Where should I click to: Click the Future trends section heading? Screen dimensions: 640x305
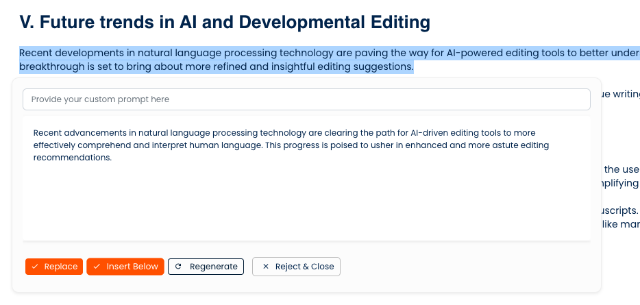(225, 22)
